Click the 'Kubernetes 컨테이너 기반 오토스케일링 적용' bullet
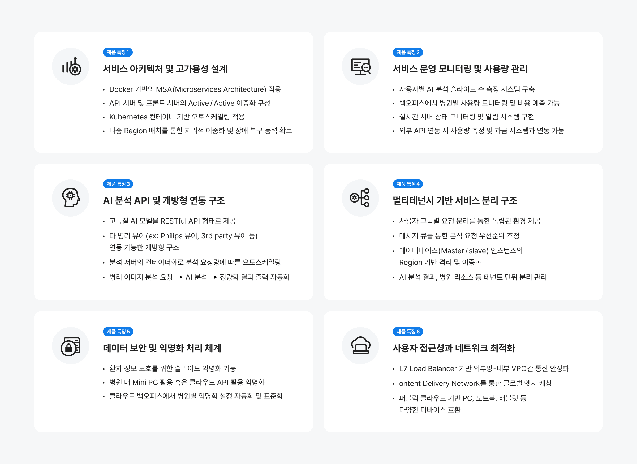Viewport: 637px width, 464px height. pyautogui.click(x=177, y=117)
